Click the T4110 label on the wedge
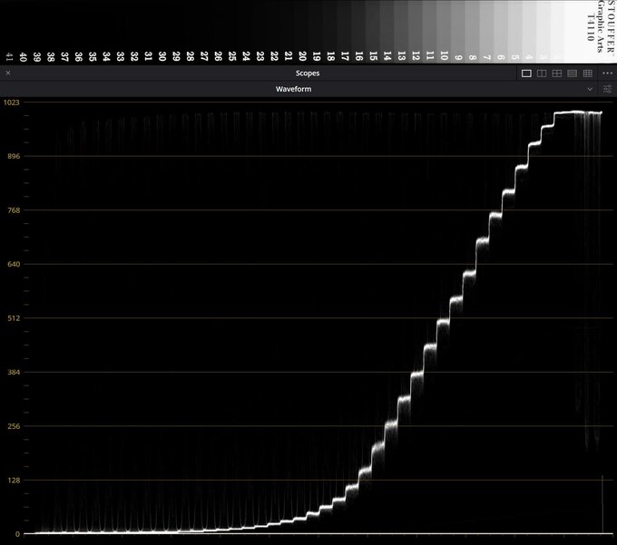 pos(591,27)
